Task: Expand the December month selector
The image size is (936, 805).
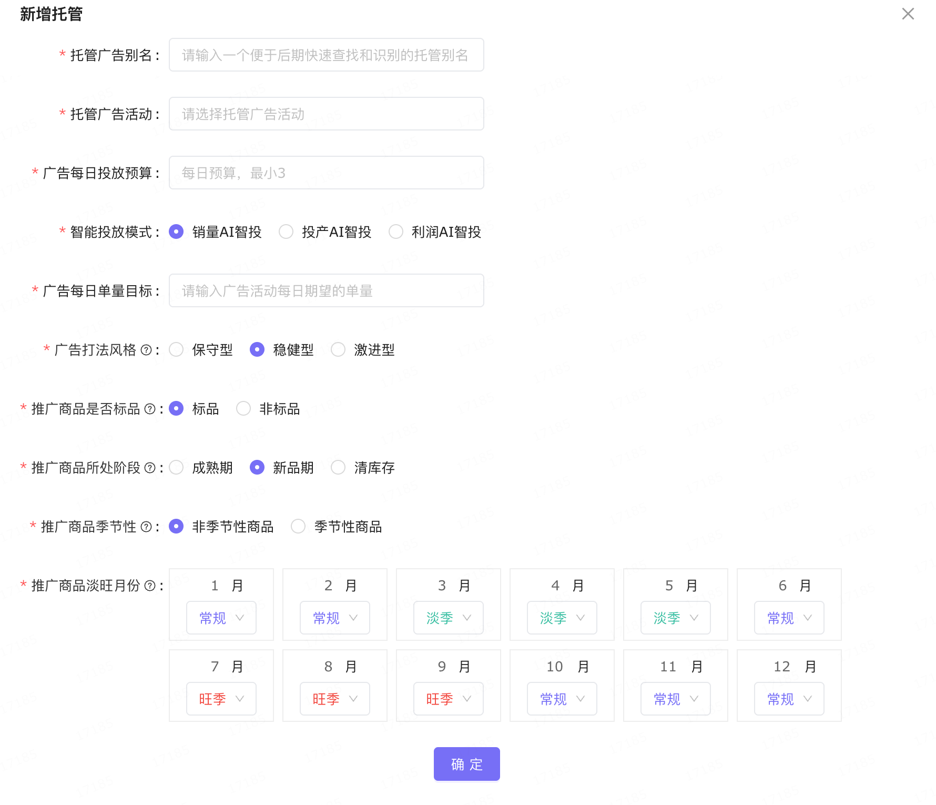Action: [x=789, y=699]
